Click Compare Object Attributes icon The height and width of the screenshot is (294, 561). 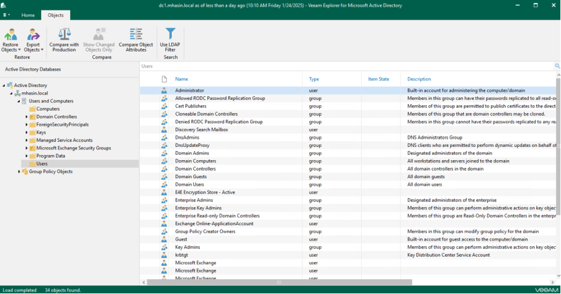tap(136, 34)
